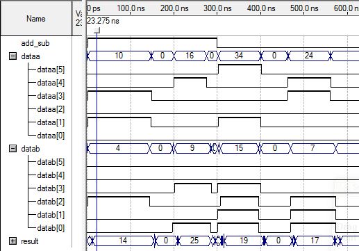Click the dataa waveform segment valued 16
The image size is (359, 251).
[190, 56]
